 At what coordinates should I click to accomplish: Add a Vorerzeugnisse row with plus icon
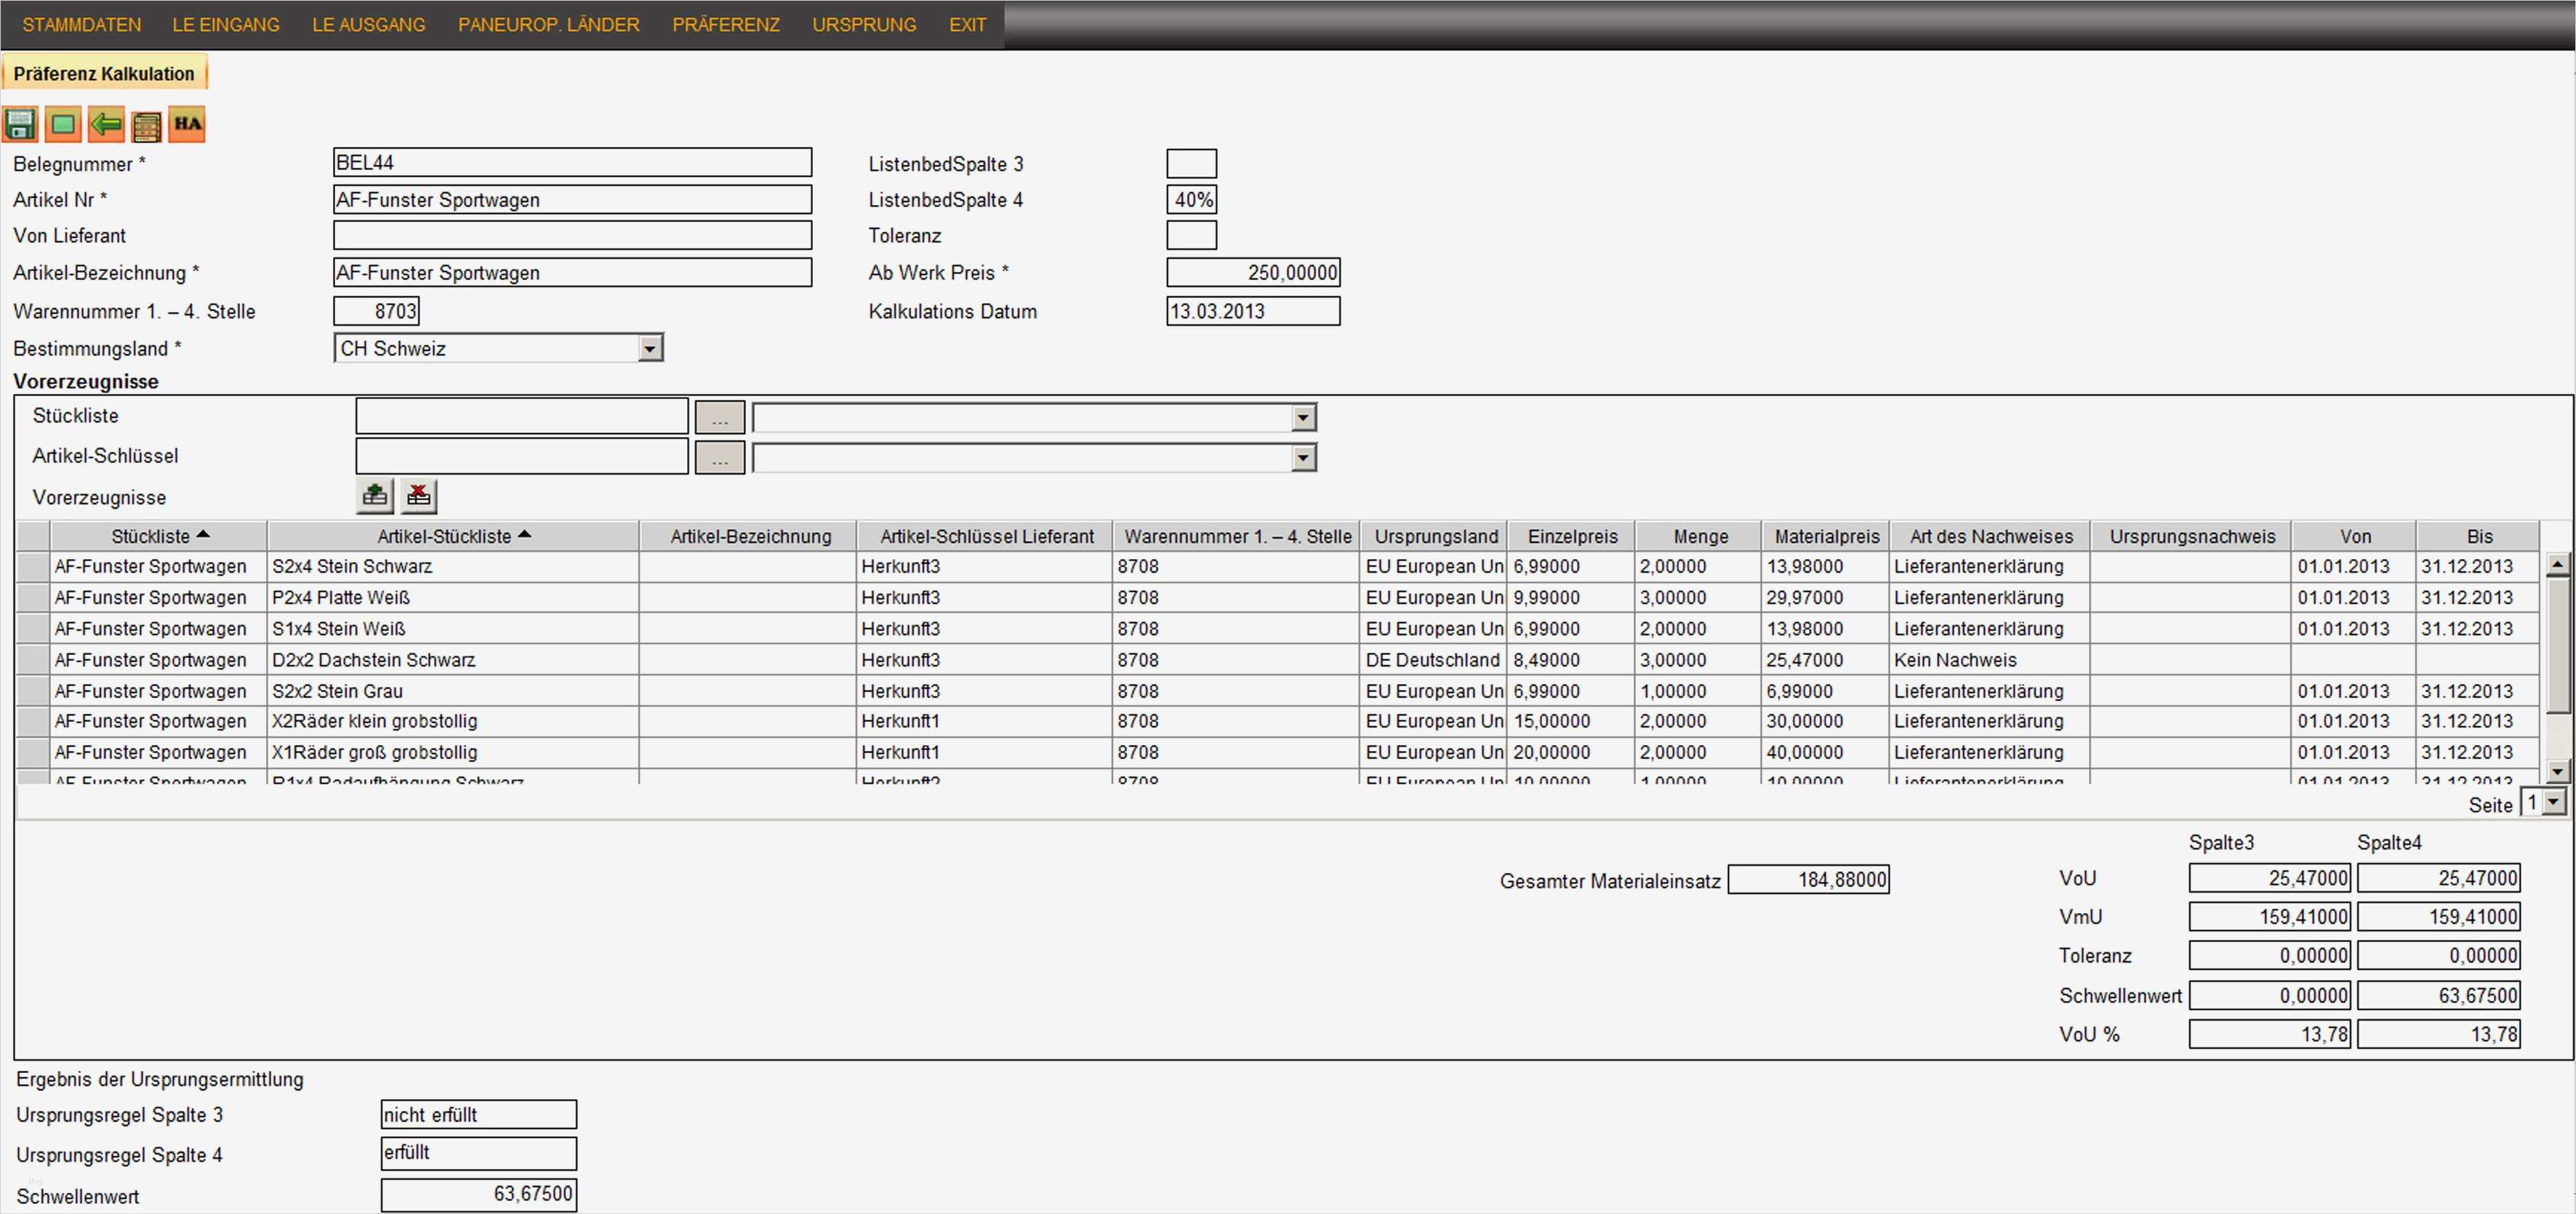[x=375, y=495]
